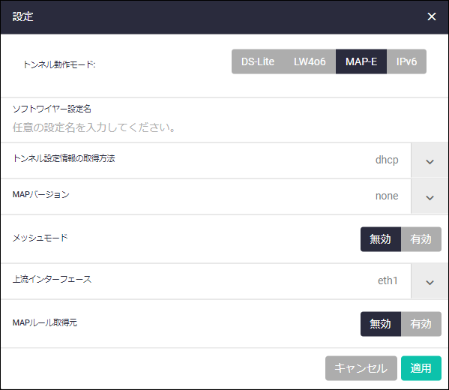
Task: Click the dhcp value field
Action: pos(387,160)
